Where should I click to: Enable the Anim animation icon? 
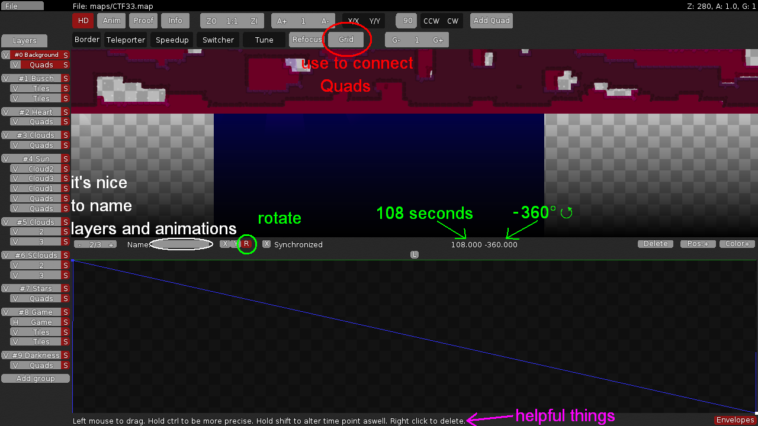pos(111,20)
